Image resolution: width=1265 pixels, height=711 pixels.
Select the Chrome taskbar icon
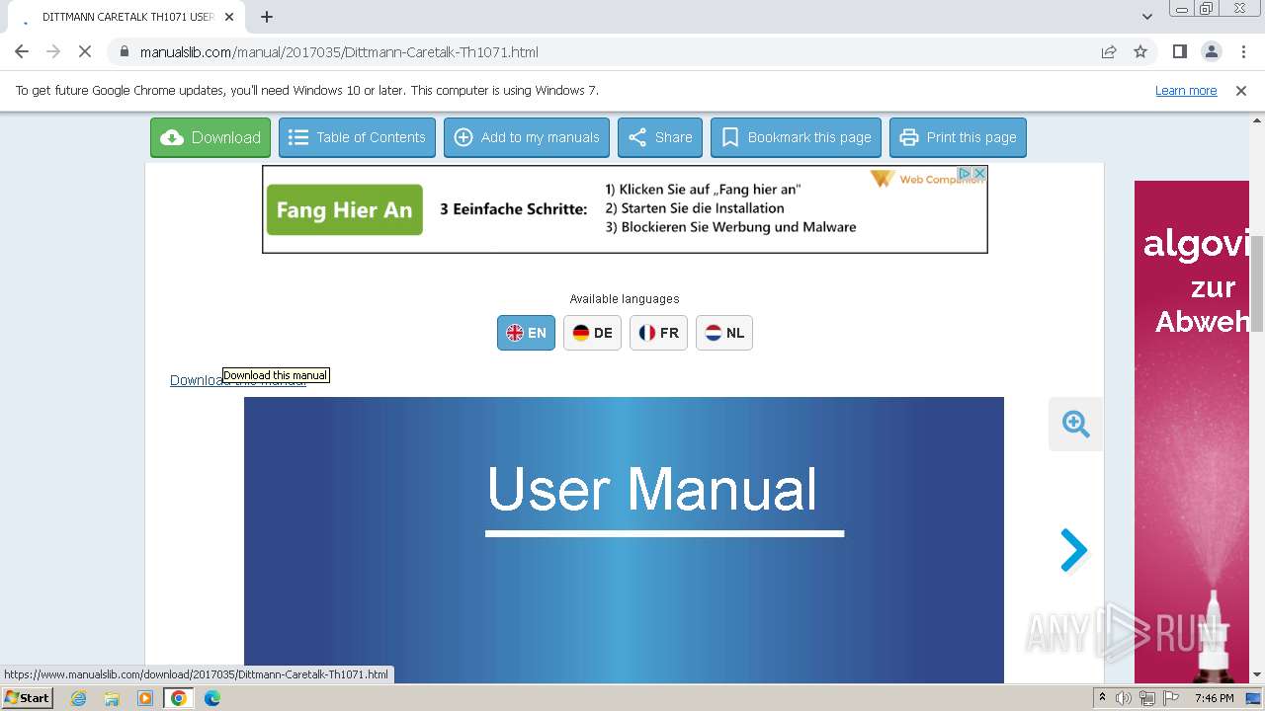point(179,698)
